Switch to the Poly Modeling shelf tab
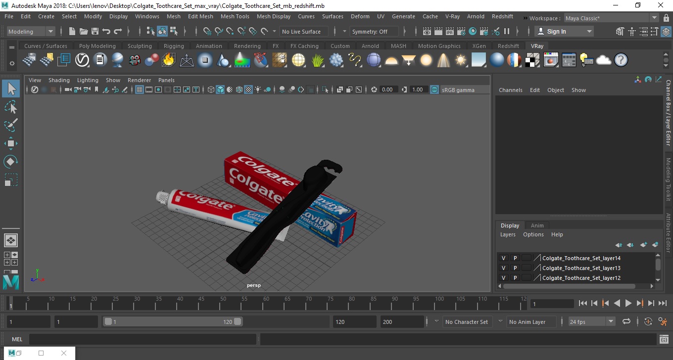This screenshot has width=673, height=360. tap(97, 46)
